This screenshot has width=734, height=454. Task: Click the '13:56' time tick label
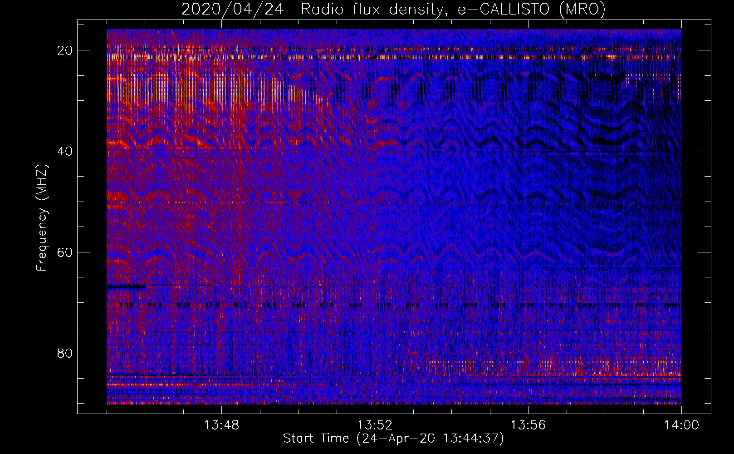(x=528, y=425)
